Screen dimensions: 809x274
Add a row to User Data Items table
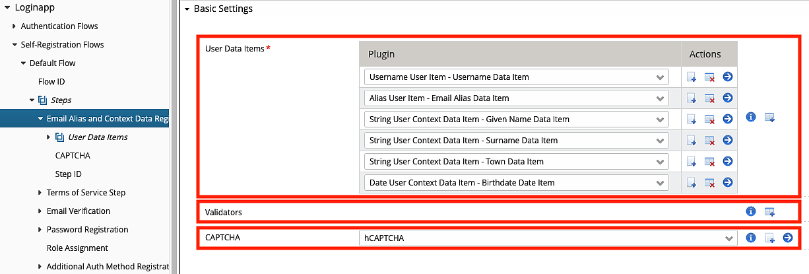[769, 118]
